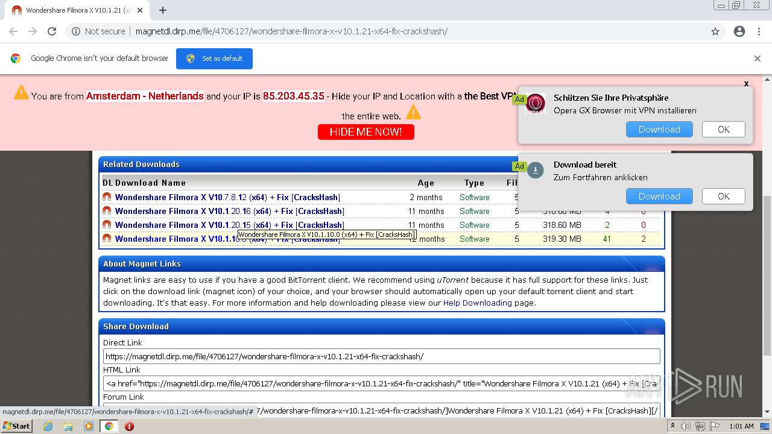
Task: Click OK in Opera GX notification
Action: (x=724, y=130)
